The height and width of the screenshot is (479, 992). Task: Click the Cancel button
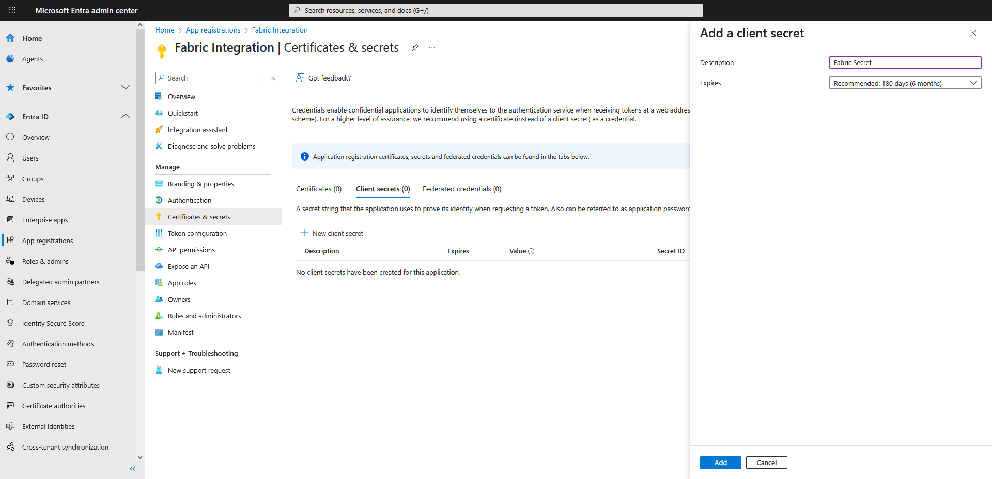pos(766,462)
